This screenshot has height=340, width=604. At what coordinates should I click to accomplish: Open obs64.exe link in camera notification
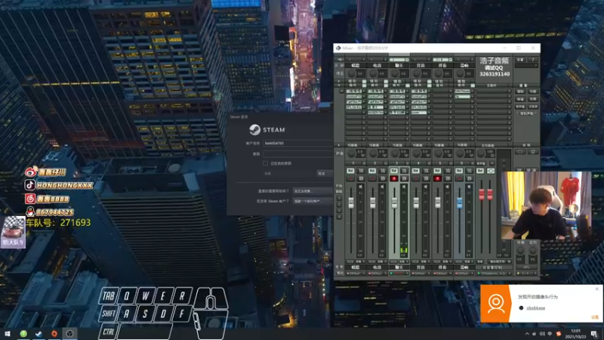[535, 308]
